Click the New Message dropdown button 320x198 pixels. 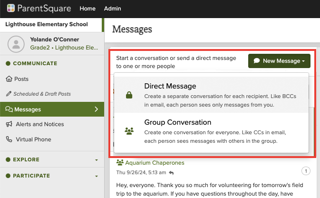tap(279, 61)
